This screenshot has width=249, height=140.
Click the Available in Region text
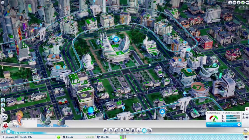pos(227,126)
